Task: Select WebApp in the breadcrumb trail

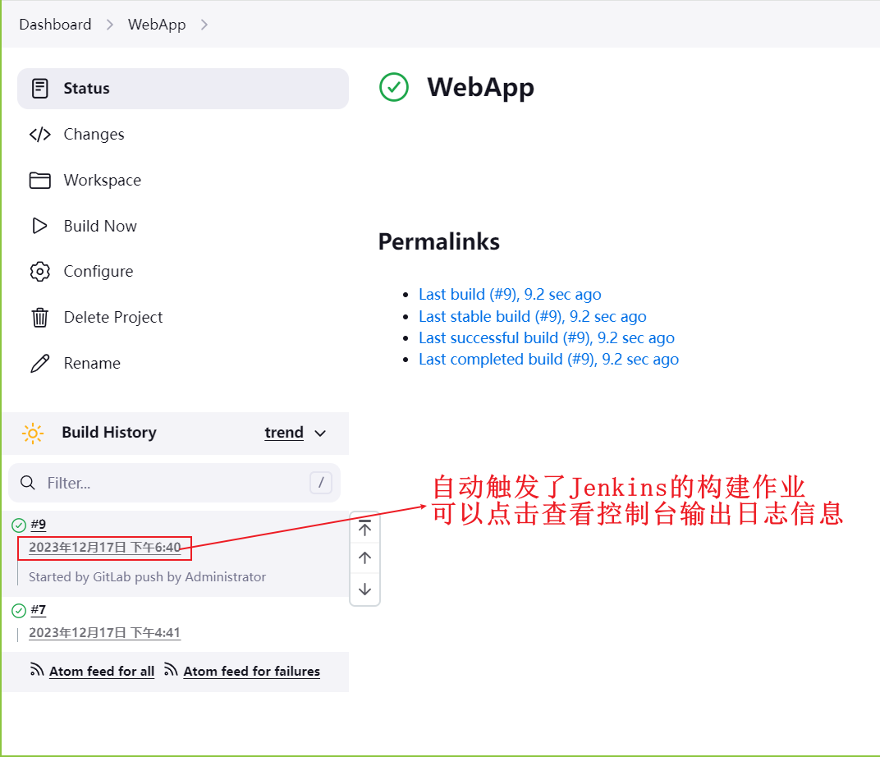Action: (x=156, y=24)
